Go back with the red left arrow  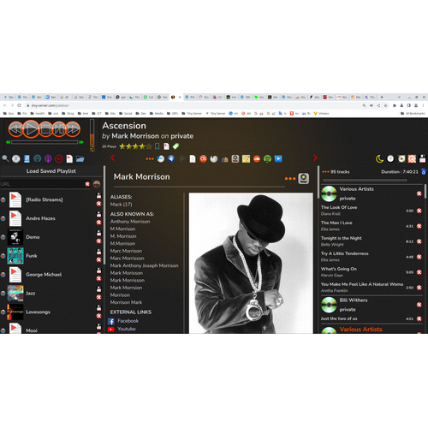click(113, 158)
